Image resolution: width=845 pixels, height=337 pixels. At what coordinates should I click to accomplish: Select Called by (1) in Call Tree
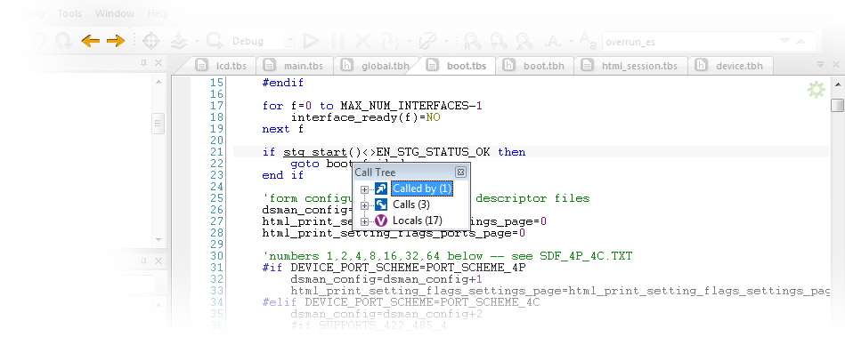[x=421, y=189]
